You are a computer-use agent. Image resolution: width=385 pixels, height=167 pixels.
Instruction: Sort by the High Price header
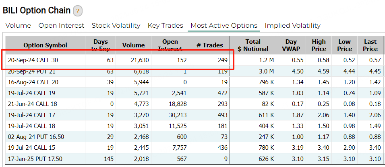point(319,45)
